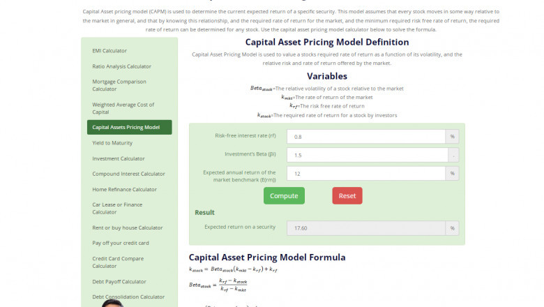Screen dimensions: 544x307
Task: Open Compound Interest Calculator
Action: point(128,174)
